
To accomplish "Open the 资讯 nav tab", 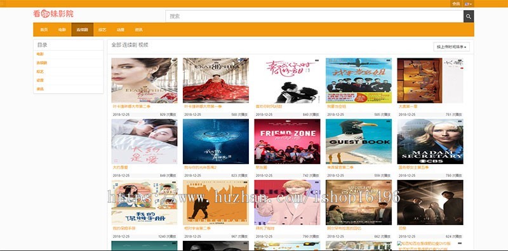I will (x=138, y=29).
